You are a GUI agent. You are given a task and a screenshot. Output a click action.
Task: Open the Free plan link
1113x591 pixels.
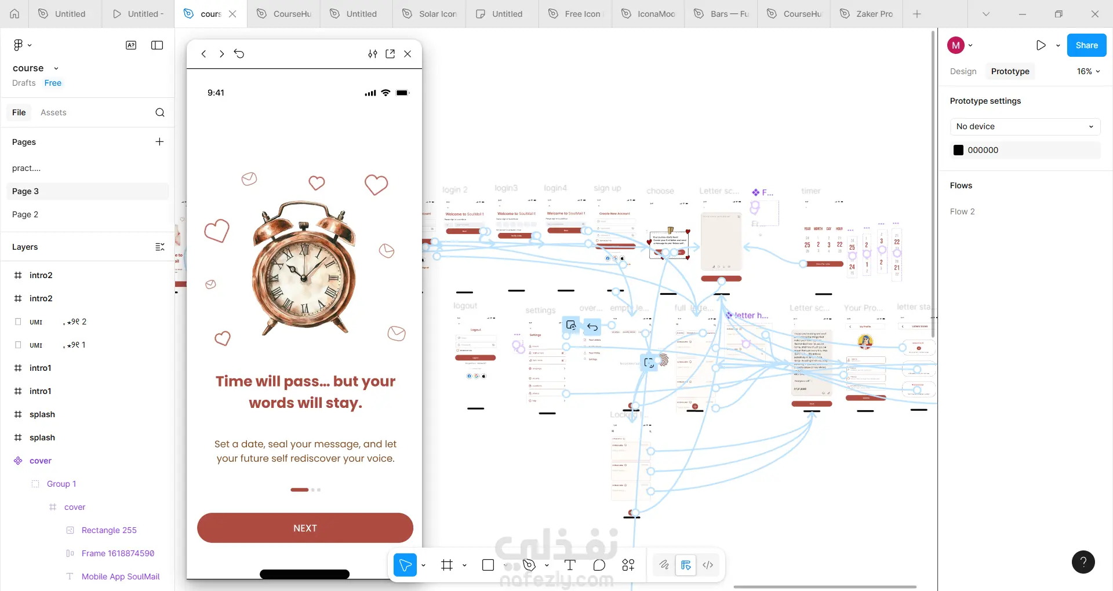tap(53, 83)
